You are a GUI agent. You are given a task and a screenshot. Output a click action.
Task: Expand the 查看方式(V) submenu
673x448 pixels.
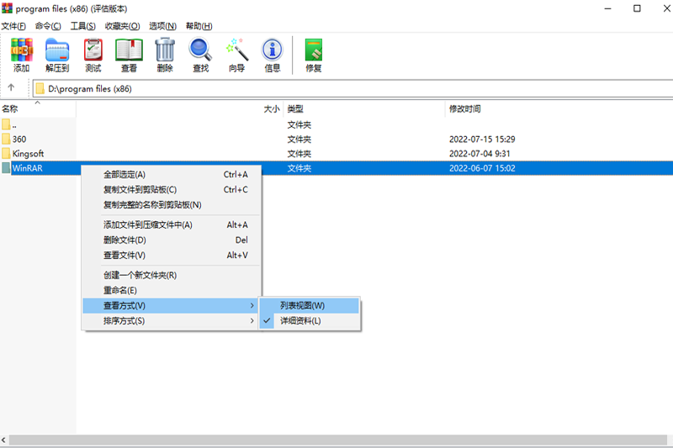(x=172, y=306)
